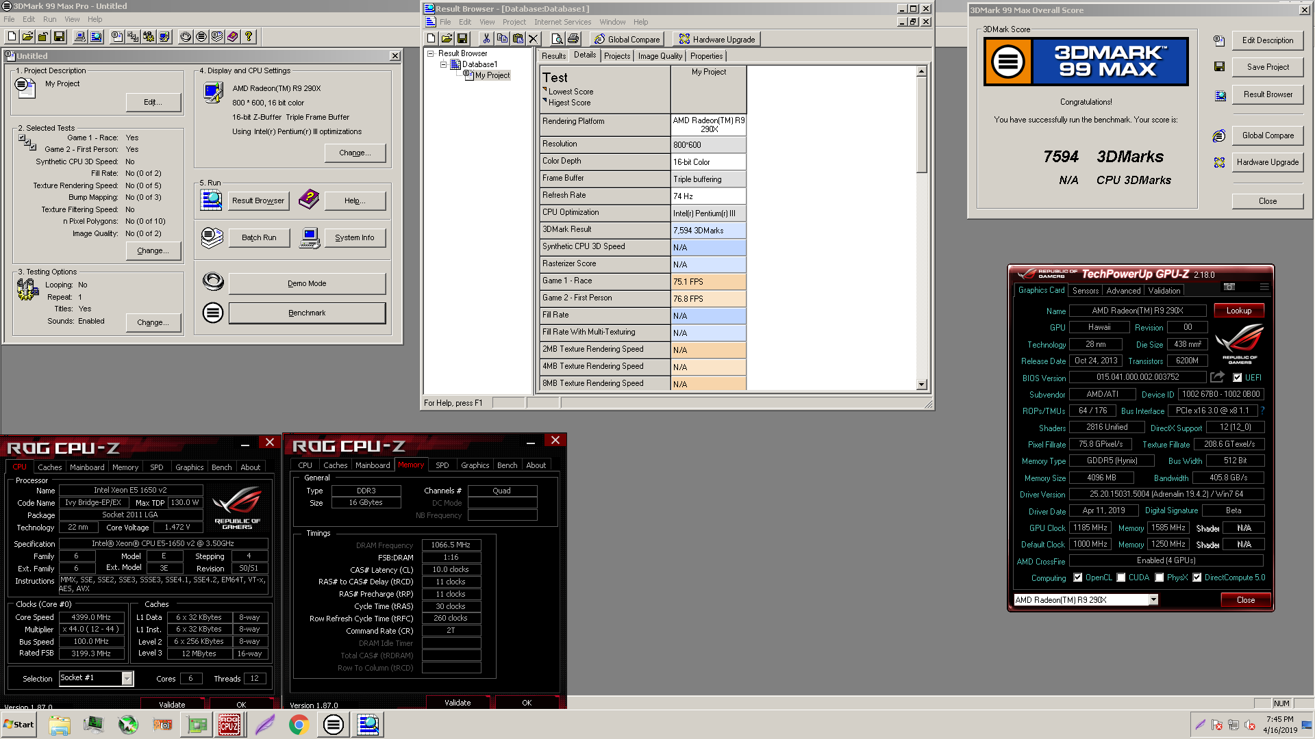The width and height of the screenshot is (1315, 739).
Task: Click the Validate button in the Memory CPU-Z window
Action: 458,703
